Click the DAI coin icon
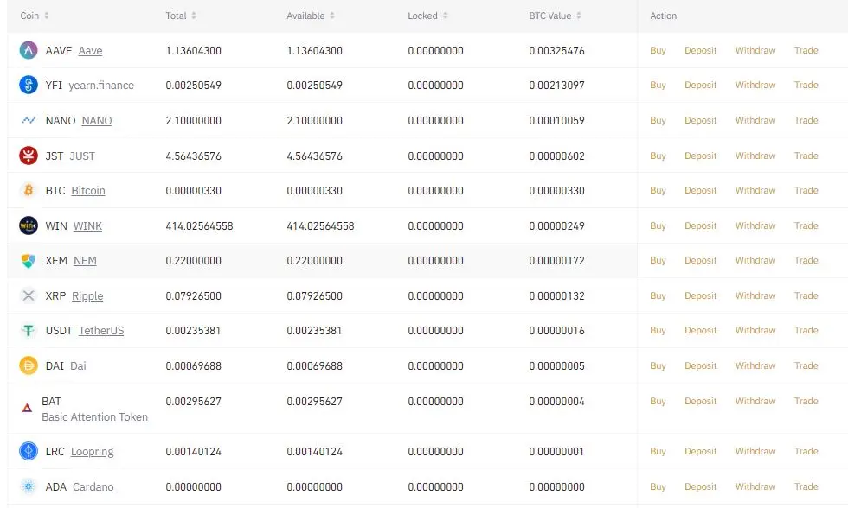Screen dimensions: 848x508 pos(28,365)
